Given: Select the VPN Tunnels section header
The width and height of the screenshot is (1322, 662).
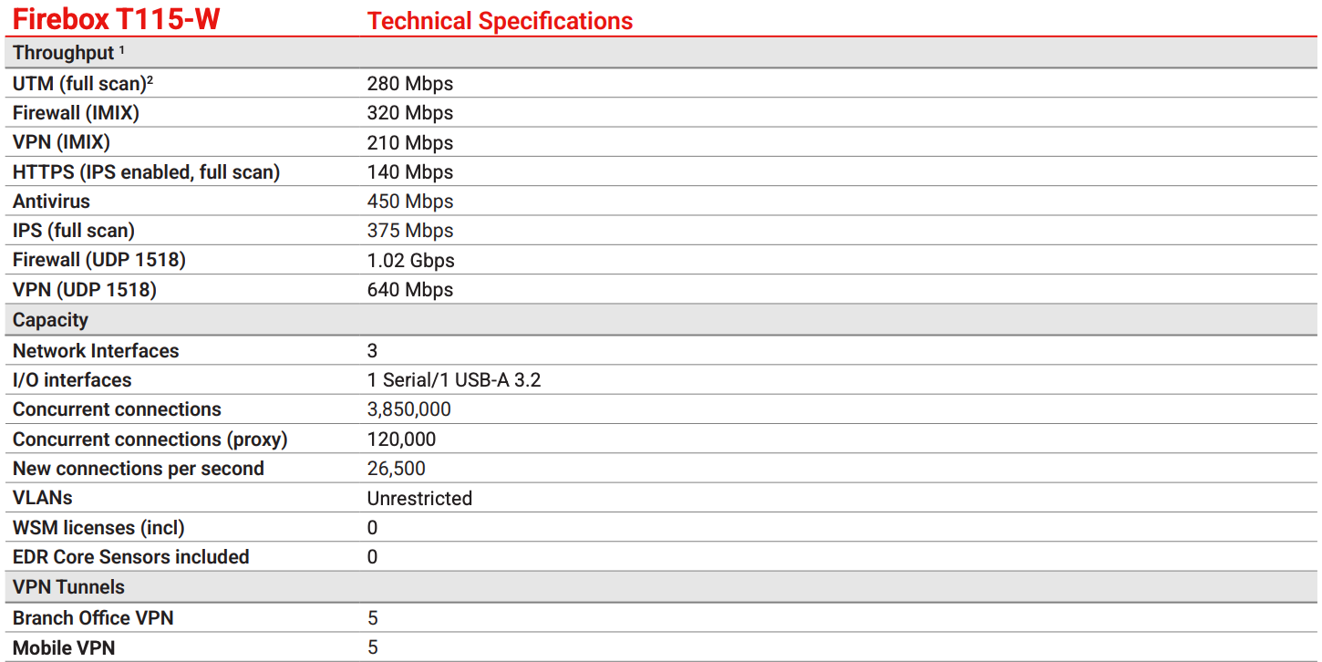Looking at the screenshot, I should pos(68,587).
